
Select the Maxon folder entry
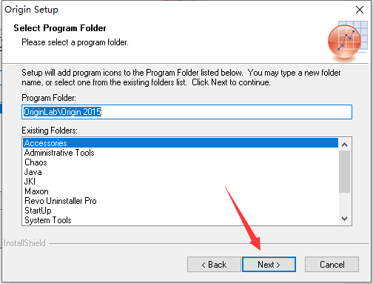[x=181, y=191]
